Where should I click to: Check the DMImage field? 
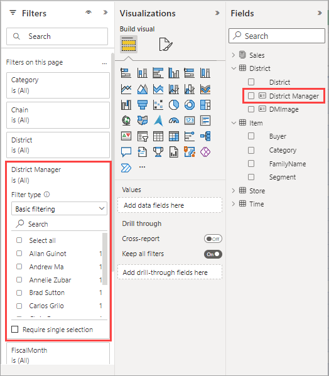[x=251, y=109]
